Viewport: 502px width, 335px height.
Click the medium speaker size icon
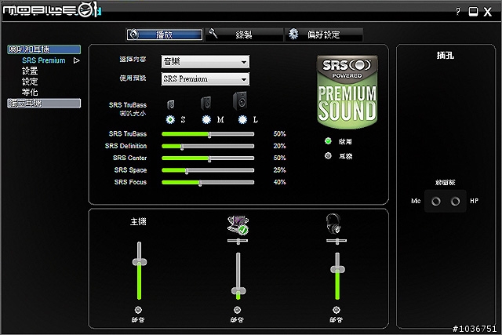[x=206, y=104]
